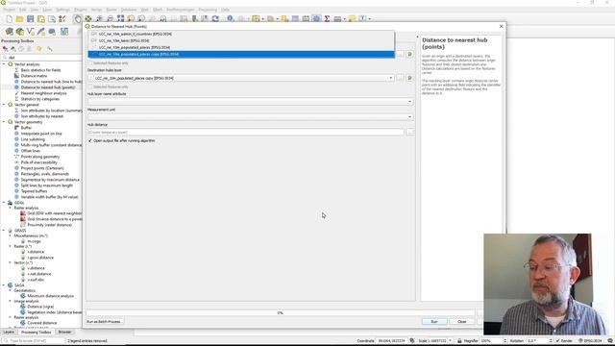This screenshot has height=346, width=615.
Task: Click the Pan Map to Selection icon
Action: (x=88, y=19)
